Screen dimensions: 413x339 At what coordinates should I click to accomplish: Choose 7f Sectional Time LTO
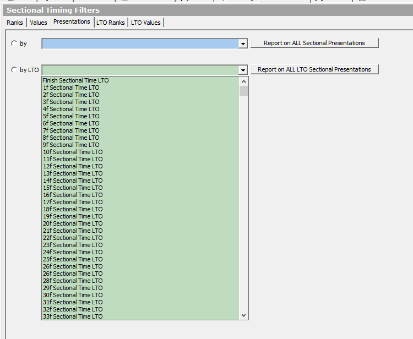click(140, 130)
